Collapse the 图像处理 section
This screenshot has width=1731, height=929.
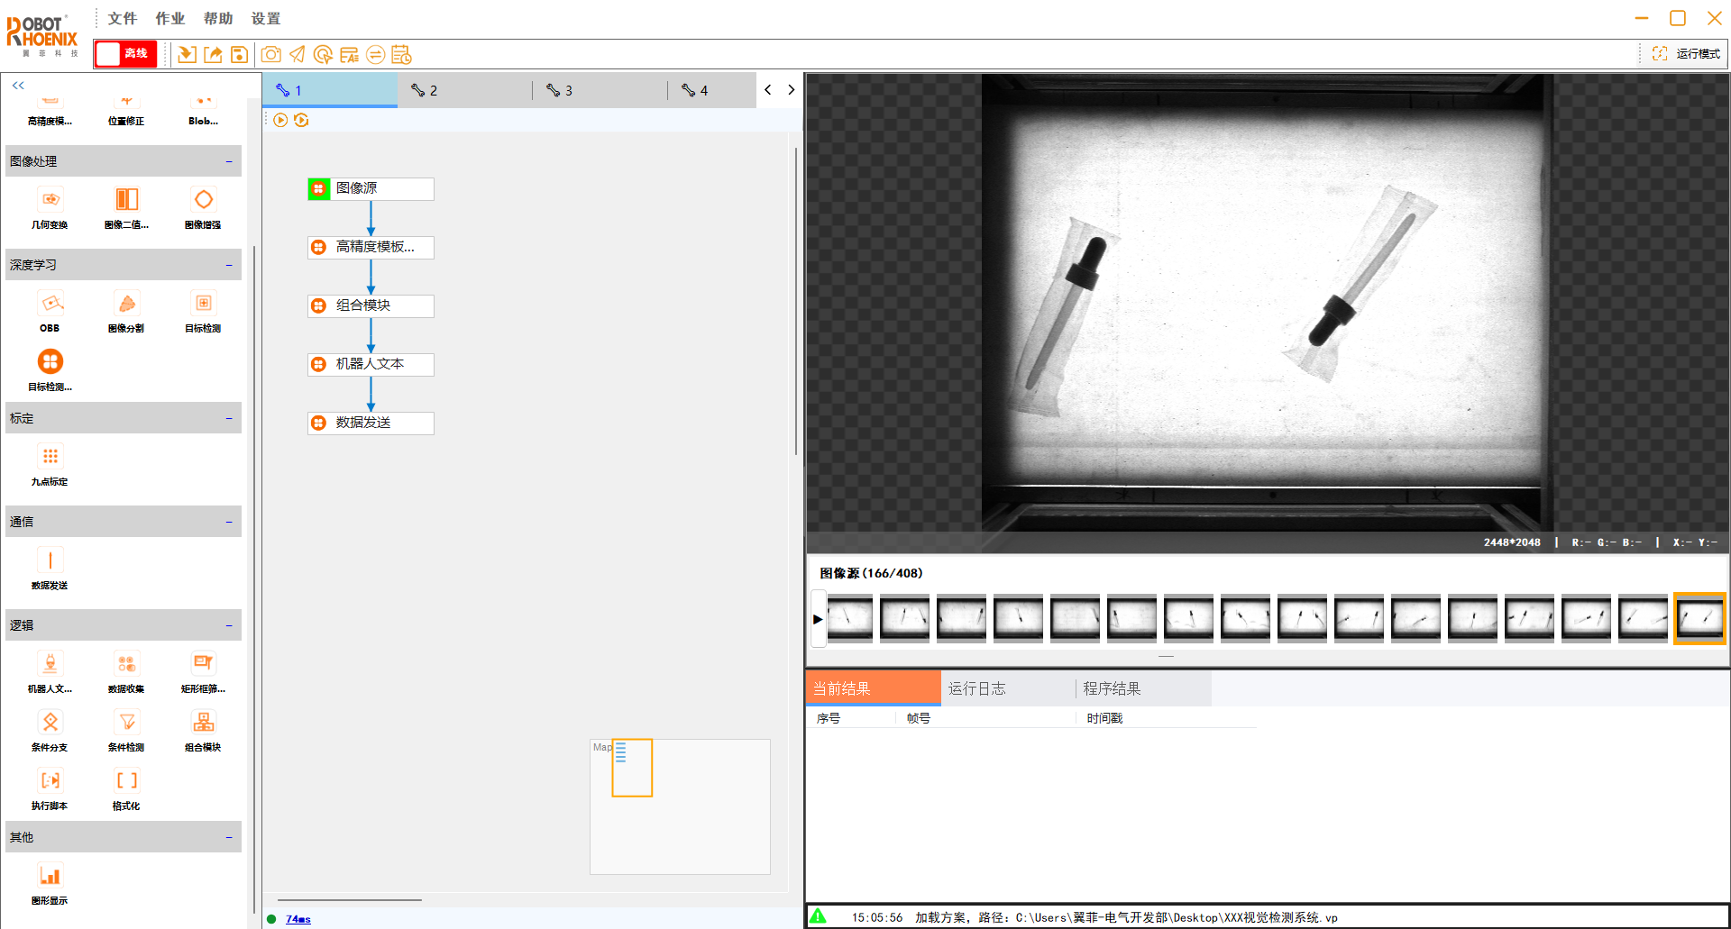(229, 161)
